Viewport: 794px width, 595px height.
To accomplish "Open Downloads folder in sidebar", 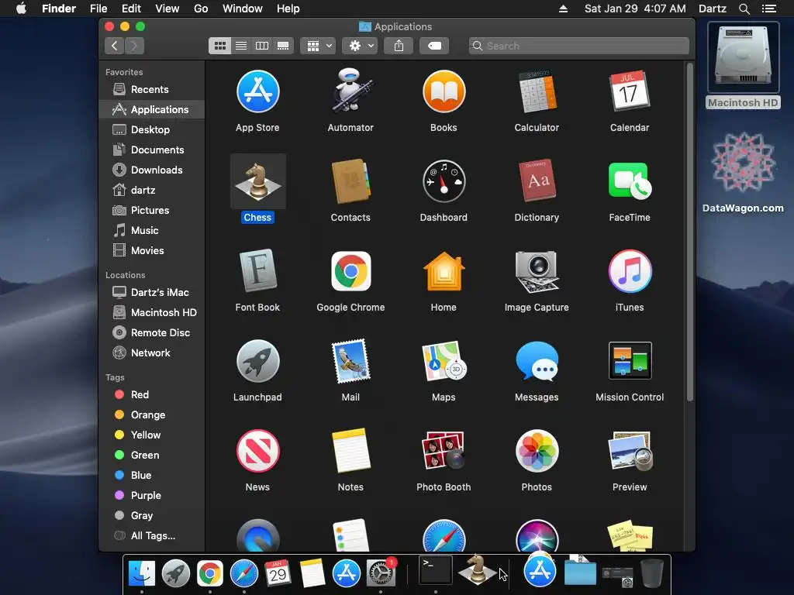I will (x=152, y=170).
